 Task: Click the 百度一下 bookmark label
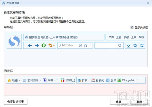pos(53,80)
